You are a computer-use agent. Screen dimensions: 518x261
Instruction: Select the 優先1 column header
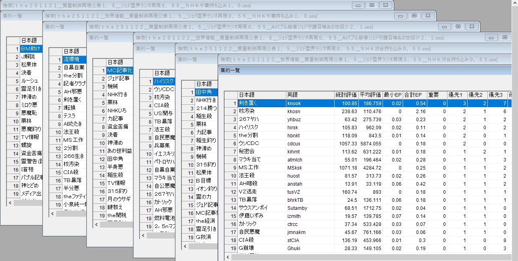pos(457,95)
